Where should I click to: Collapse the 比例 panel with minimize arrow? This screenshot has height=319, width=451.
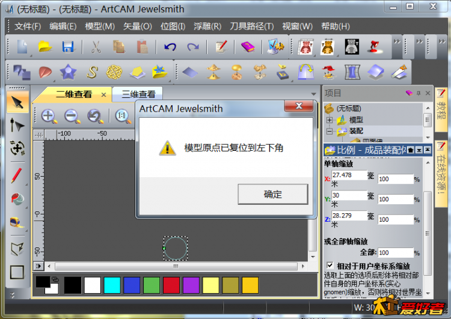(x=419, y=150)
